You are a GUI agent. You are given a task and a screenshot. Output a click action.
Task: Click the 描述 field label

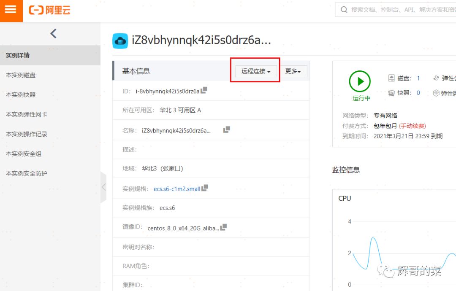(130, 150)
